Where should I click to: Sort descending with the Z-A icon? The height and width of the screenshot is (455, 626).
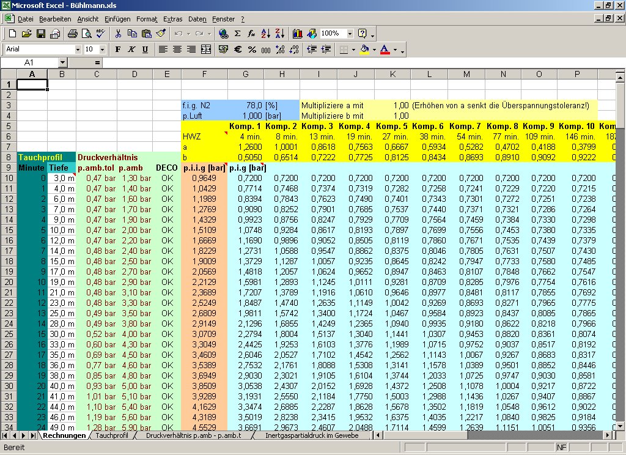pos(280,34)
